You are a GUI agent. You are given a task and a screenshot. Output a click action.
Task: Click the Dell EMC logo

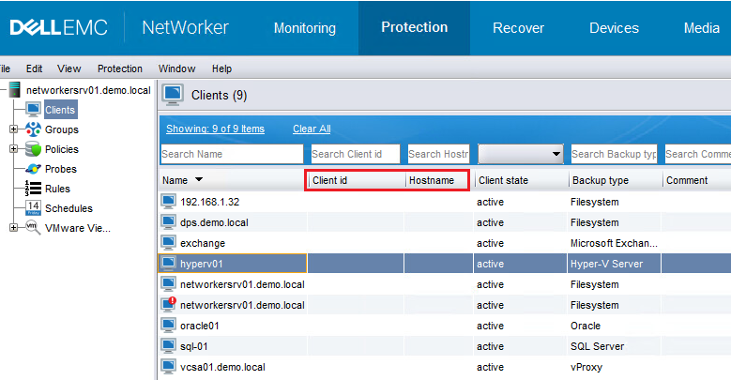click(x=59, y=27)
